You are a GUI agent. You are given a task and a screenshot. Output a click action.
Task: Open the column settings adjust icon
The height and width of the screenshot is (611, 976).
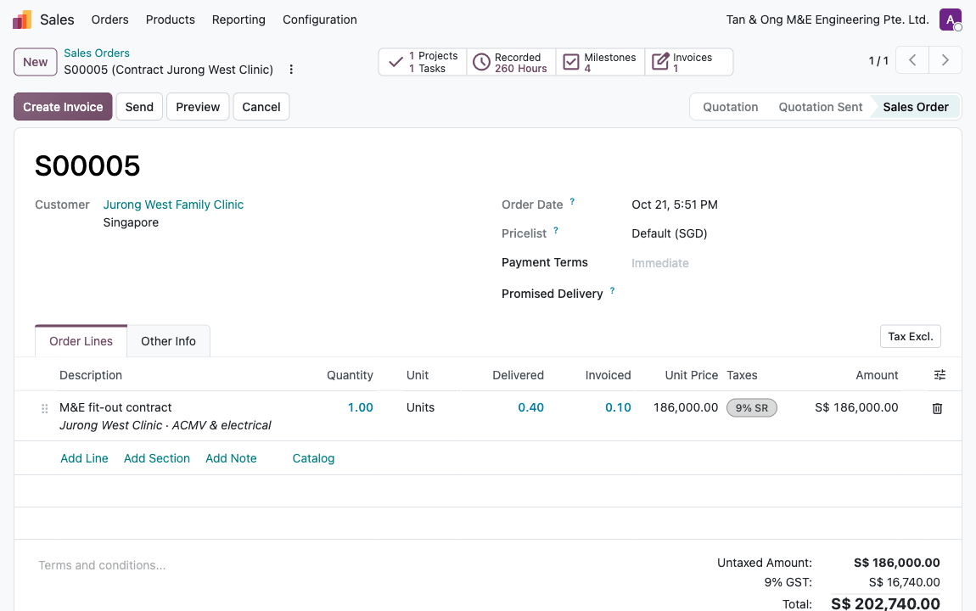pyautogui.click(x=940, y=374)
